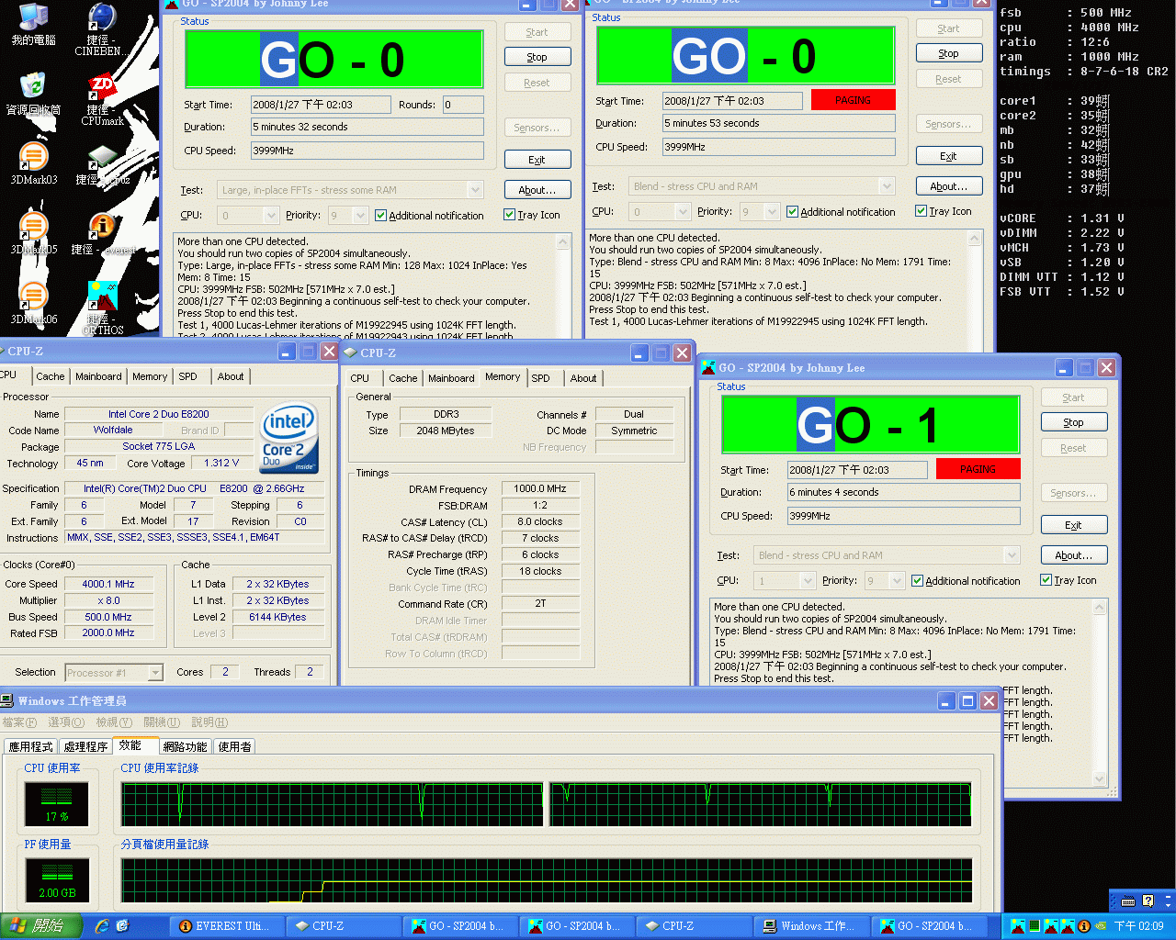
Task: Open the 網路功能 tab in Task Manager
Action: pyautogui.click(x=186, y=746)
